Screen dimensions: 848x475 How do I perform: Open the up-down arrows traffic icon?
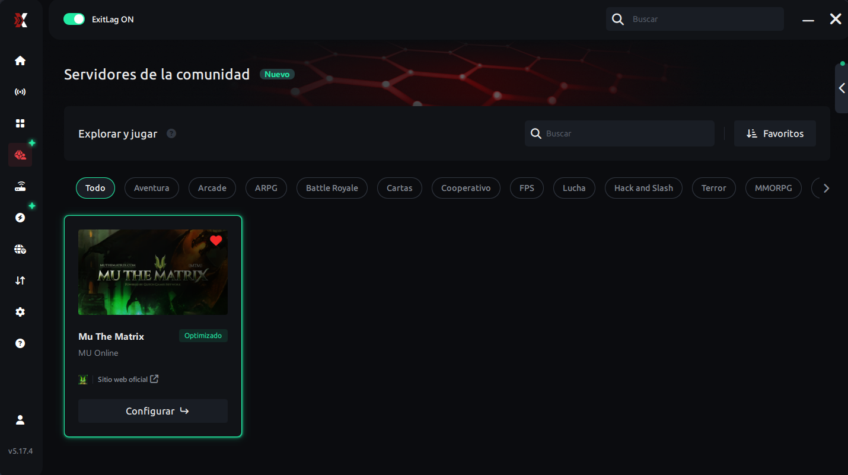tap(20, 280)
